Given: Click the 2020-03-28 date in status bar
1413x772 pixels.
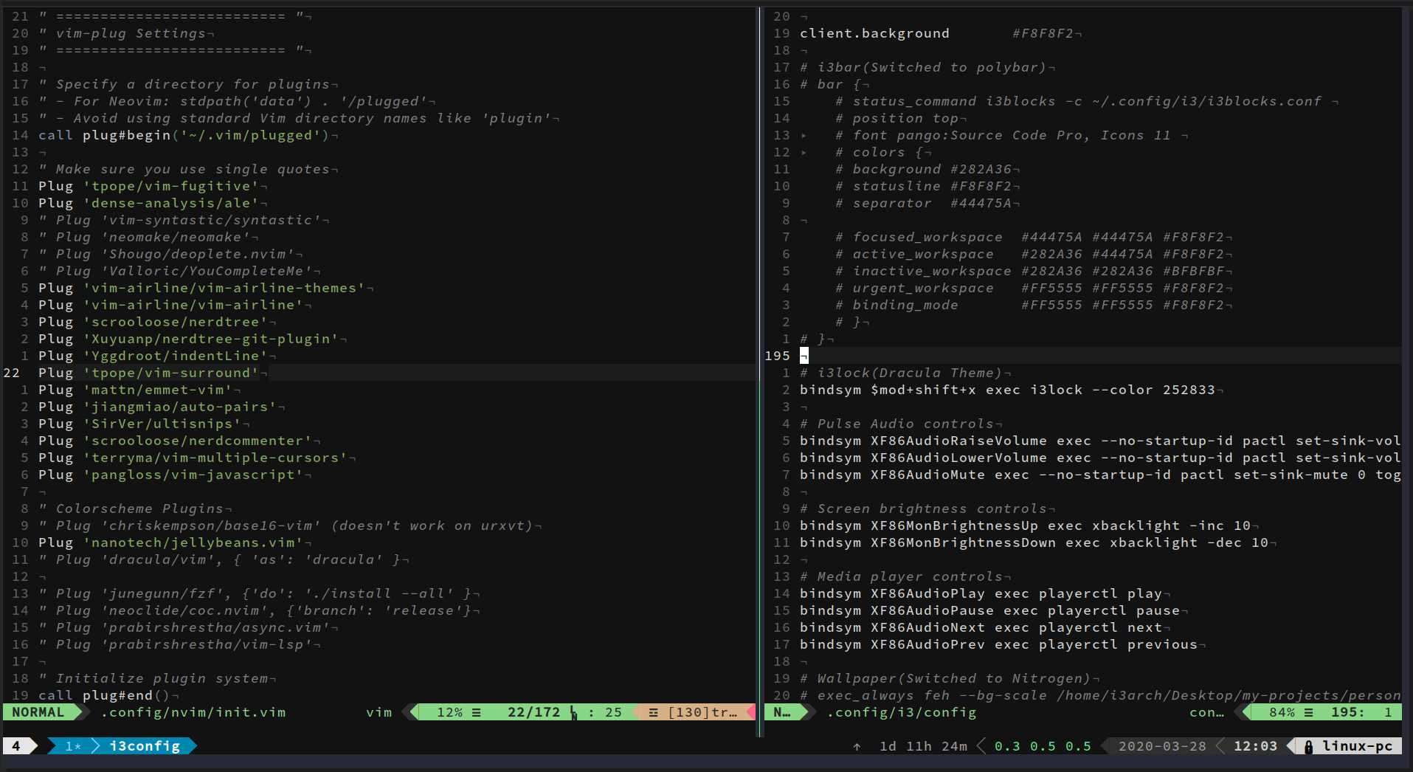Looking at the screenshot, I should click(x=1162, y=746).
